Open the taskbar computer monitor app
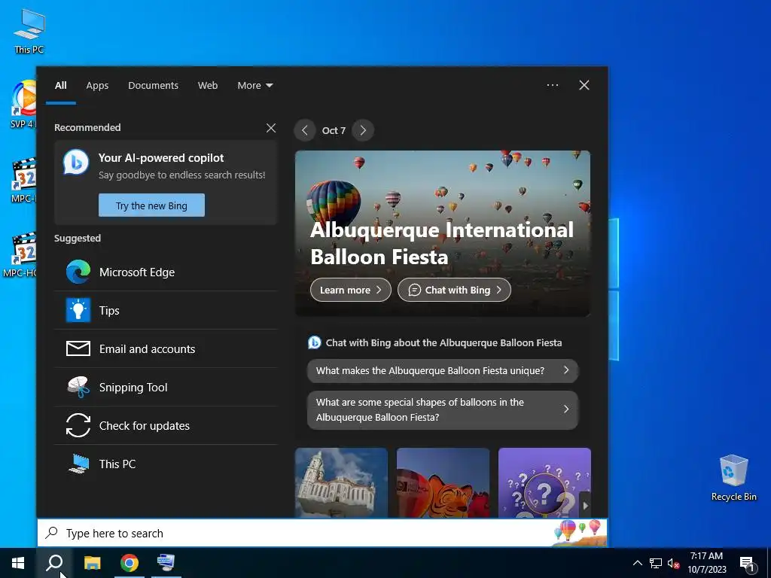Viewport: 771px width, 578px height. click(x=166, y=563)
